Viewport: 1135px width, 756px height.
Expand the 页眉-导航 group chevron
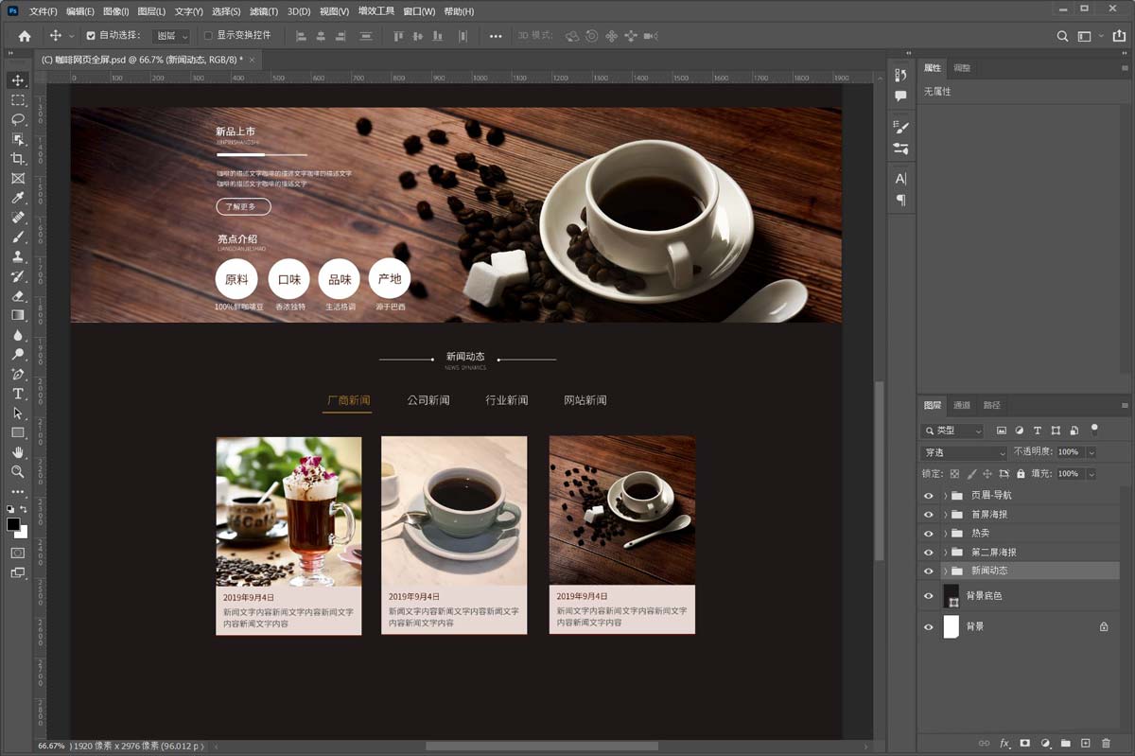pyautogui.click(x=945, y=495)
